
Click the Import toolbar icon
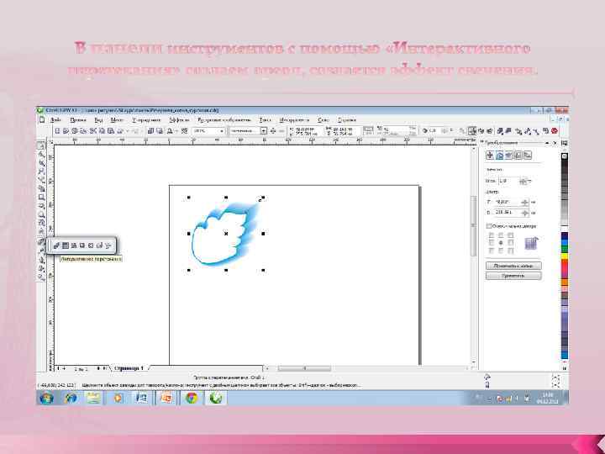pyautogui.click(x=151, y=131)
